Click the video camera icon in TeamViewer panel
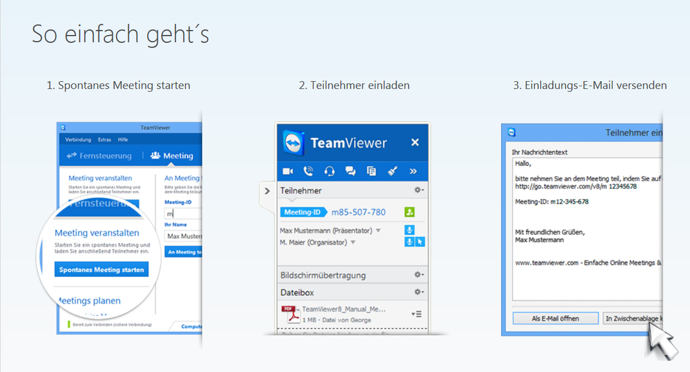 pyautogui.click(x=288, y=171)
